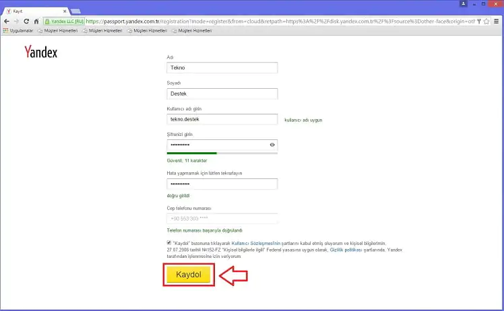Go to the home page icon

[36, 22]
